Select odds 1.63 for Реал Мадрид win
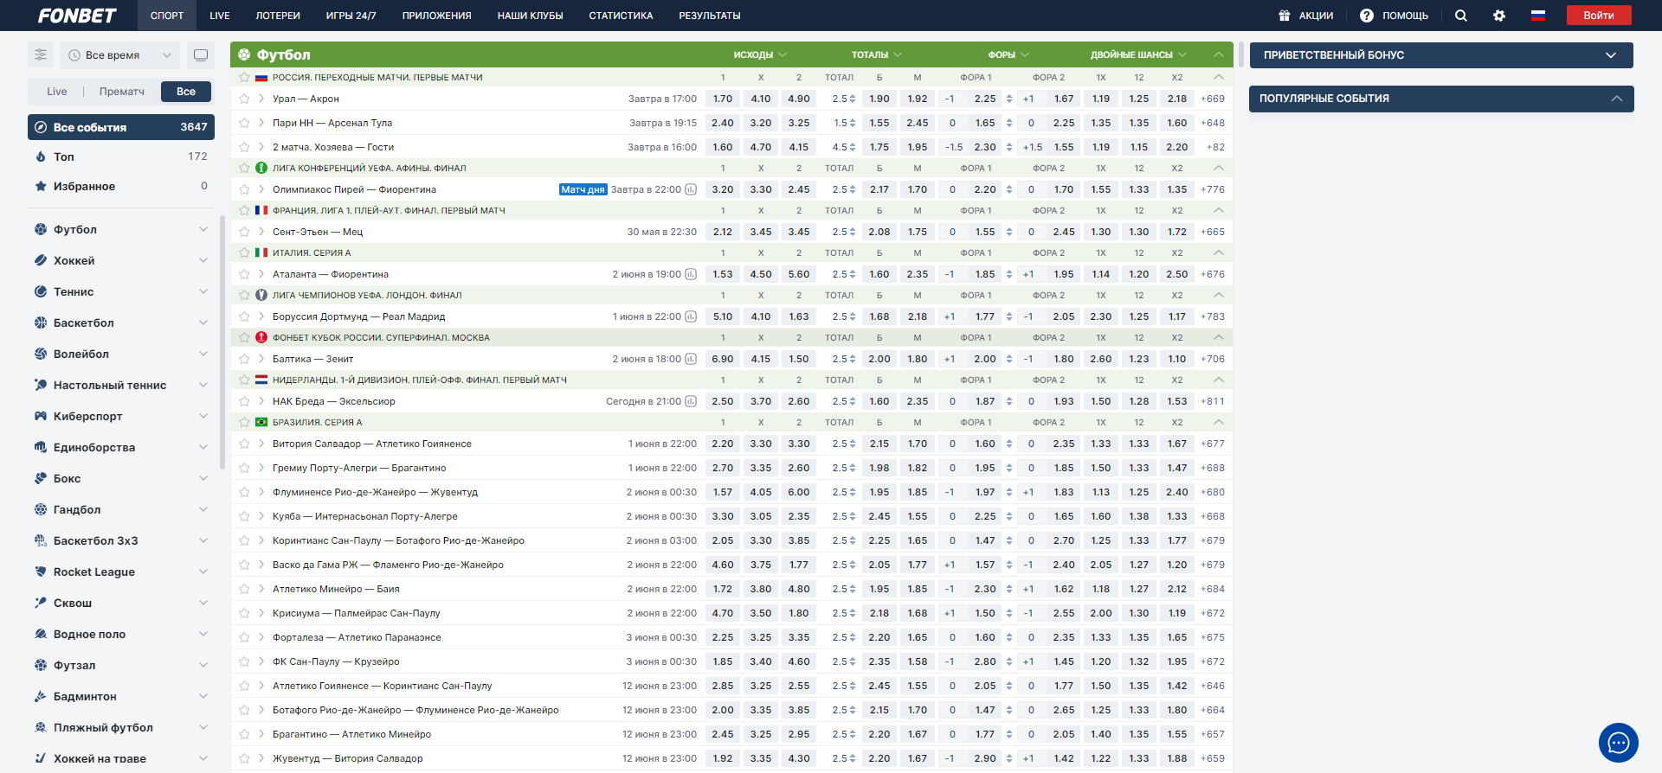The width and height of the screenshot is (1662, 773). point(799,316)
